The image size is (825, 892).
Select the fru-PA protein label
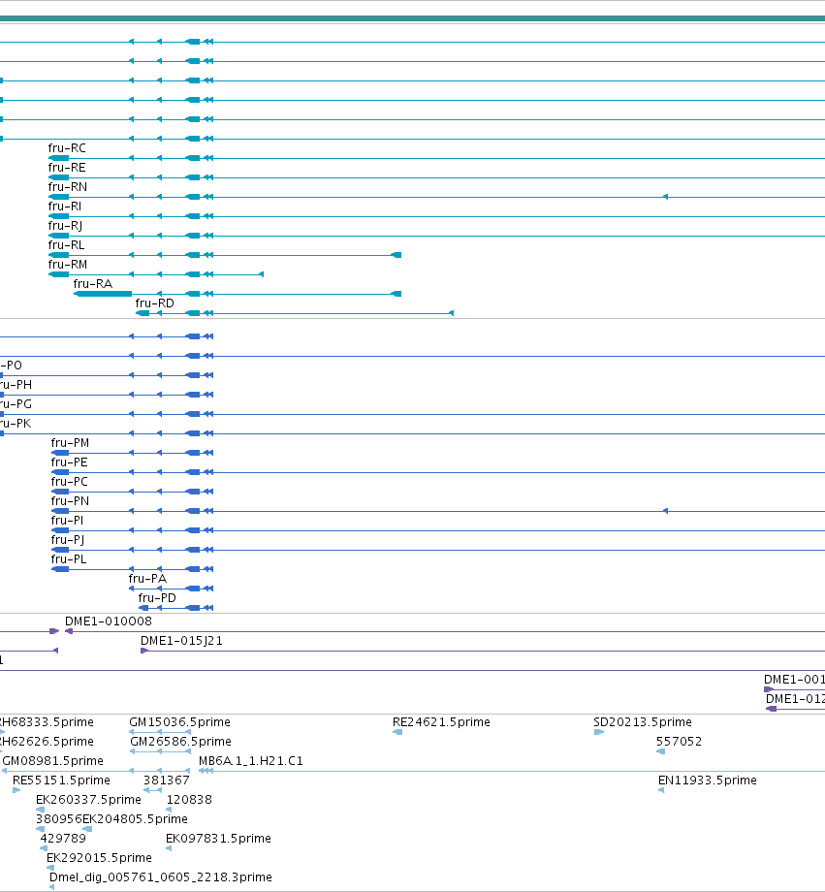(x=148, y=578)
